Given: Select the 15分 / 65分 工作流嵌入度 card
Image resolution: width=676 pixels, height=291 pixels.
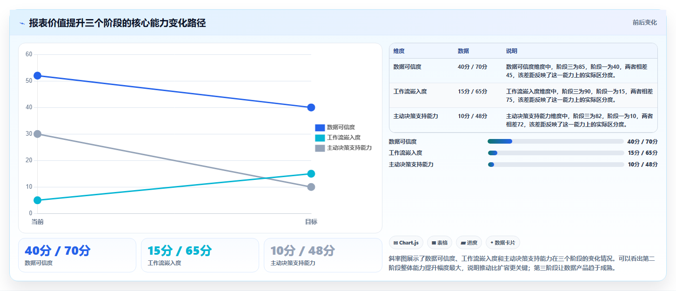Looking at the screenshot, I should click(200, 255).
